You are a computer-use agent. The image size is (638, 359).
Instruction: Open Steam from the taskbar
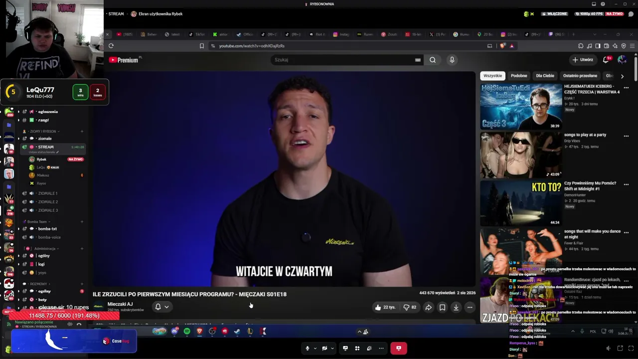(x=237, y=331)
